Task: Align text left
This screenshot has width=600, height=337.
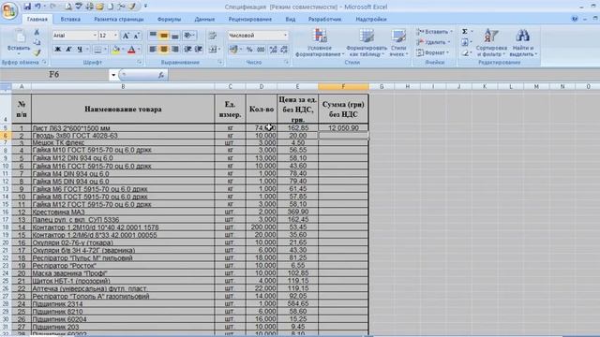Action: pos(153,50)
